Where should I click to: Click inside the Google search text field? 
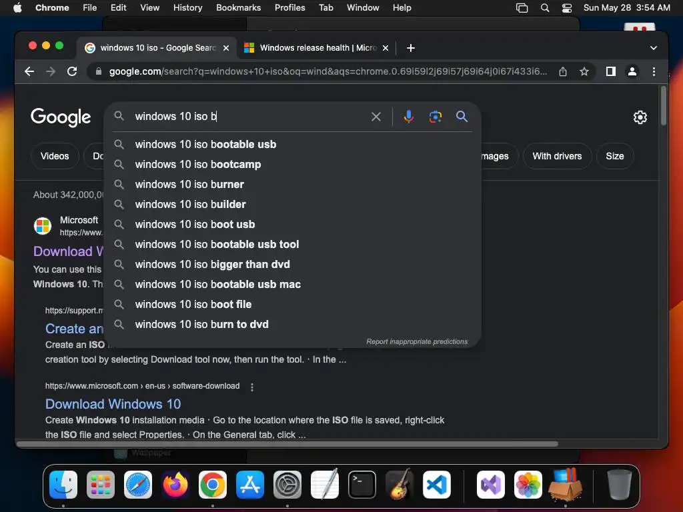248,117
